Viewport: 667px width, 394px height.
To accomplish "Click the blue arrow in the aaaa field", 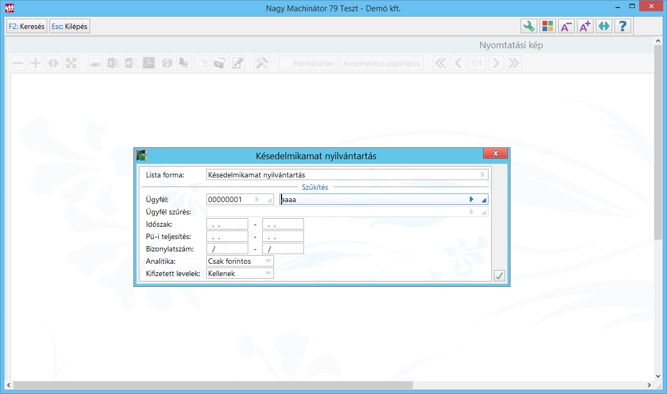I will tap(472, 199).
